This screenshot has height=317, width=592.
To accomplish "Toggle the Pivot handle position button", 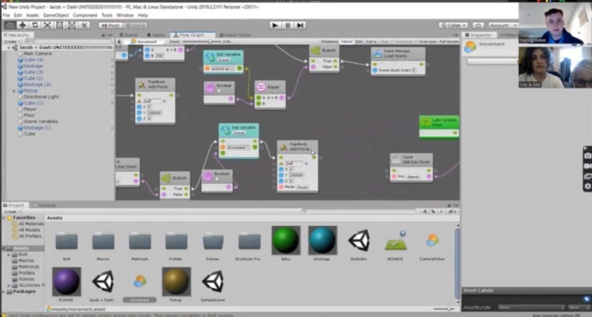I will pos(110,25).
